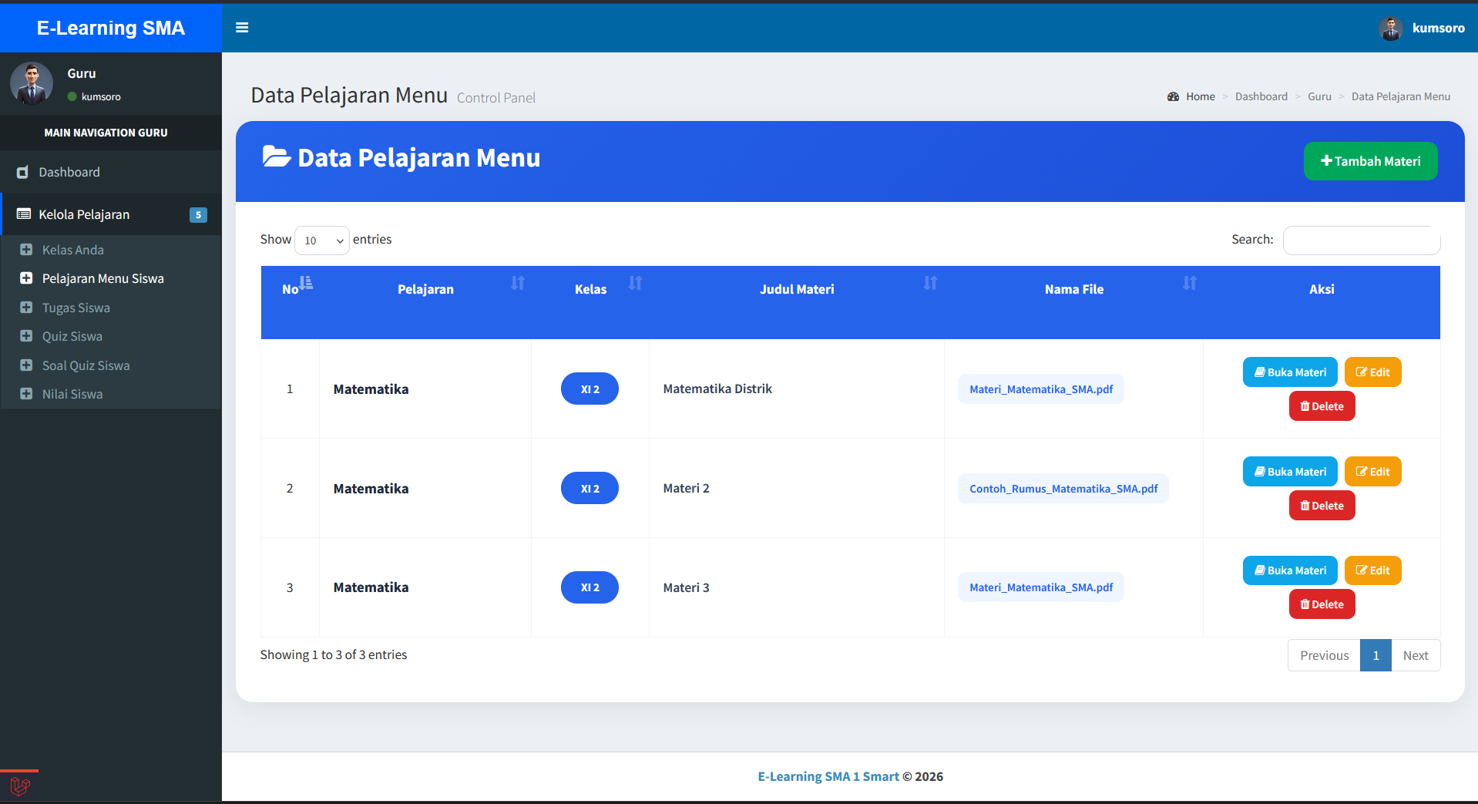The image size is (1478, 804).
Task: Click the kumsoro avatar in top bar
Action: click(1391, 29)
